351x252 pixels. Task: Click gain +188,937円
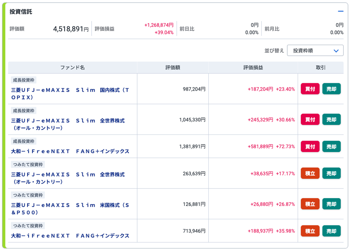point(260,231)
